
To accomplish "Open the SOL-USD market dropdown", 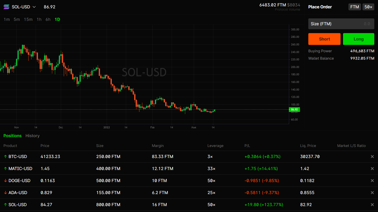I will [24, 7].
